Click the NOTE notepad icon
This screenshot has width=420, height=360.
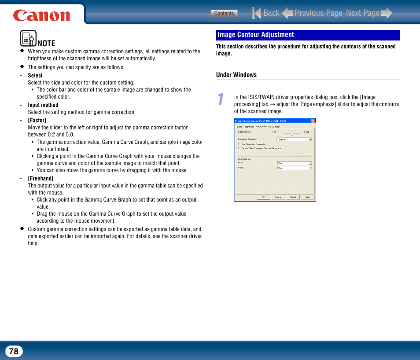28,38
